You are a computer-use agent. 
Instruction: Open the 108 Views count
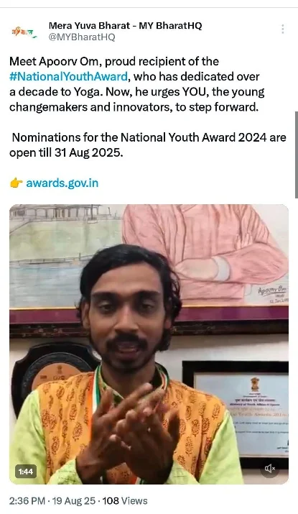[125, 501]
